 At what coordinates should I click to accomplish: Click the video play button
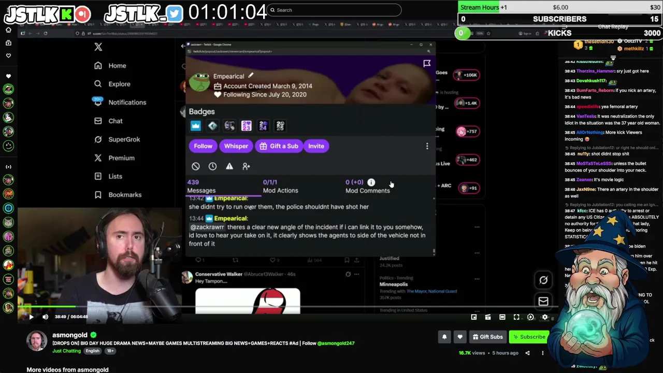[x=31, y=317]
